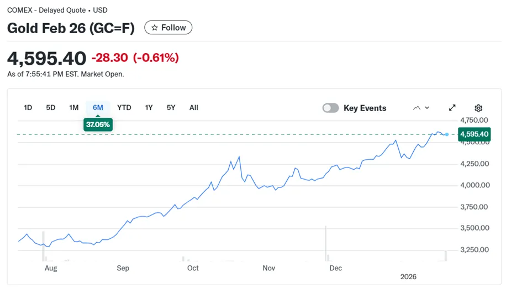Viewport: 506px width, 288px height.
Task: Show the 1Y price range
Action: point(149,108)
